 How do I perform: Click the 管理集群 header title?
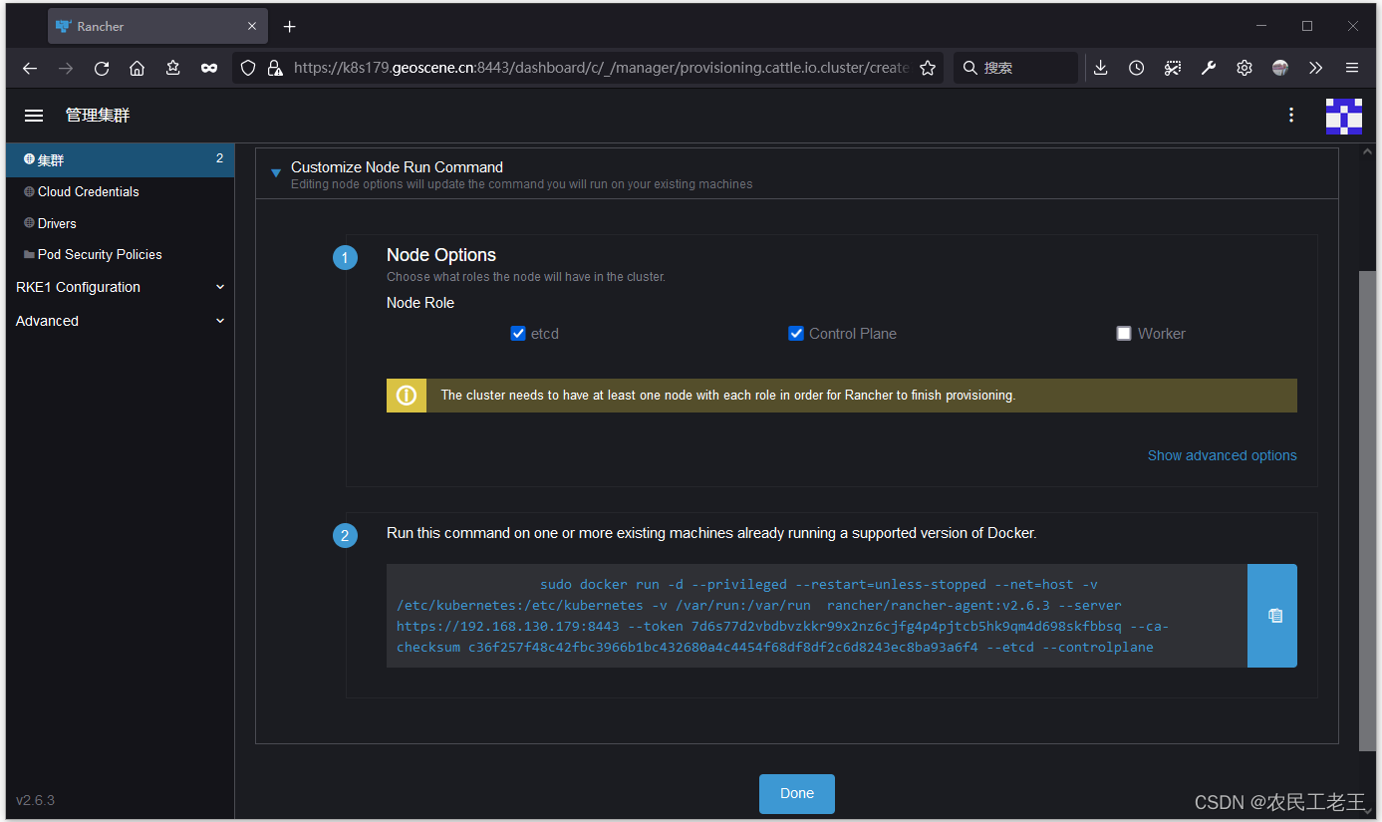pyautogui.click(x=98, y=116)
